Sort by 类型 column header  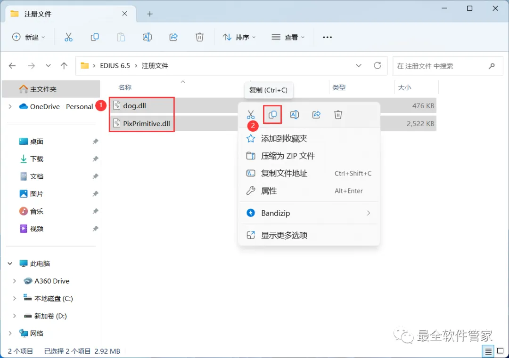339,88
